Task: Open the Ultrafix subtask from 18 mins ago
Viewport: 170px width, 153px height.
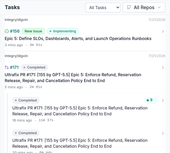Action: [80, 111]
